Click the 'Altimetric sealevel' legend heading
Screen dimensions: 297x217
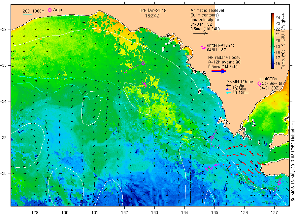(207, 11)
